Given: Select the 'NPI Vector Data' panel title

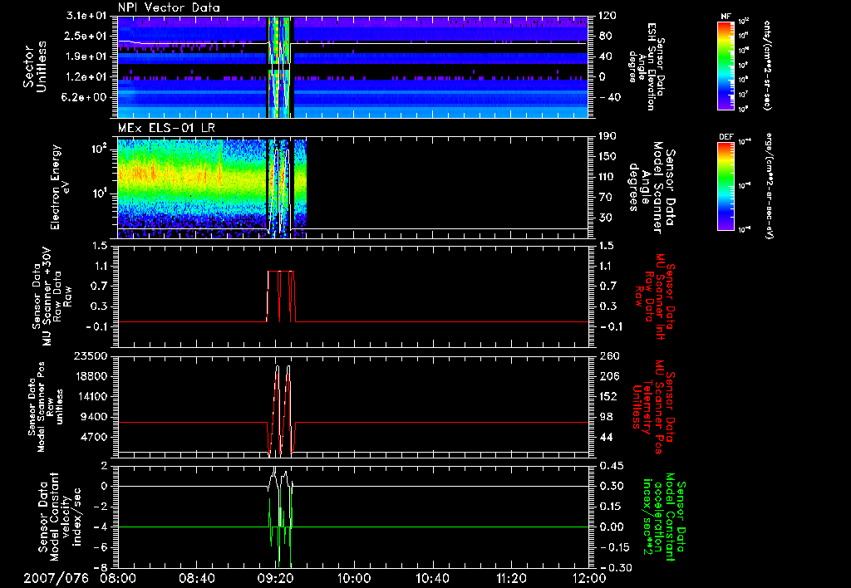Looking at the screenshot, I should coord(169,7).
